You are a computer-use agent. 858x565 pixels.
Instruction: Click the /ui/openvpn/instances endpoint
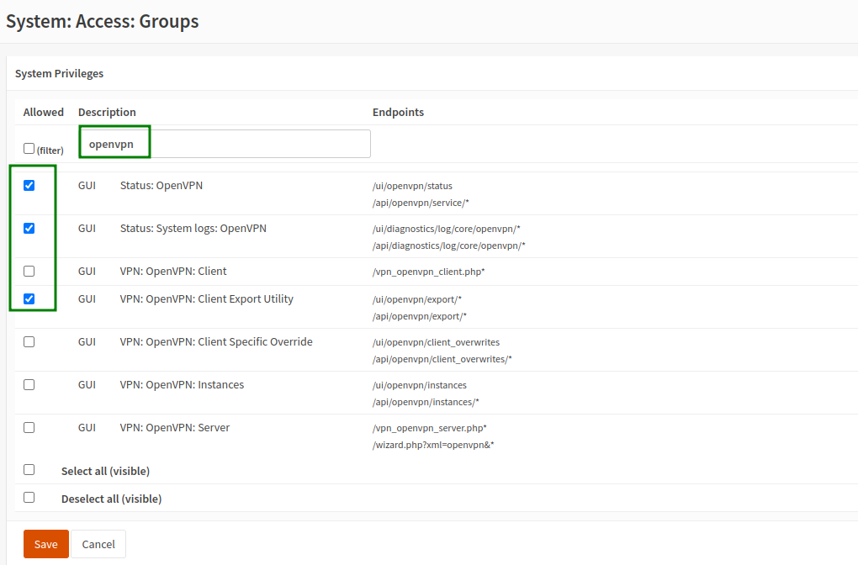pos(420,386)
